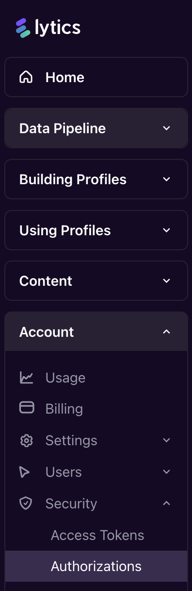Expand Building Profiles chevron
This screenshot has width=192, height=591.
pyautogui.click(x=166, y=179)
